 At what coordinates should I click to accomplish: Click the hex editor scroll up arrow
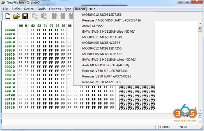coord(200,23)
